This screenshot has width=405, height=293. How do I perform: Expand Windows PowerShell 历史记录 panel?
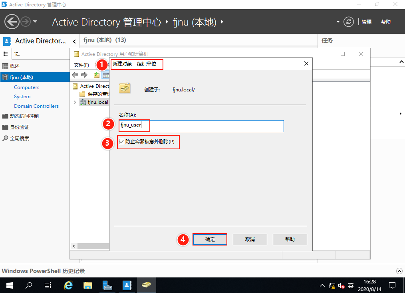(399, 271)
